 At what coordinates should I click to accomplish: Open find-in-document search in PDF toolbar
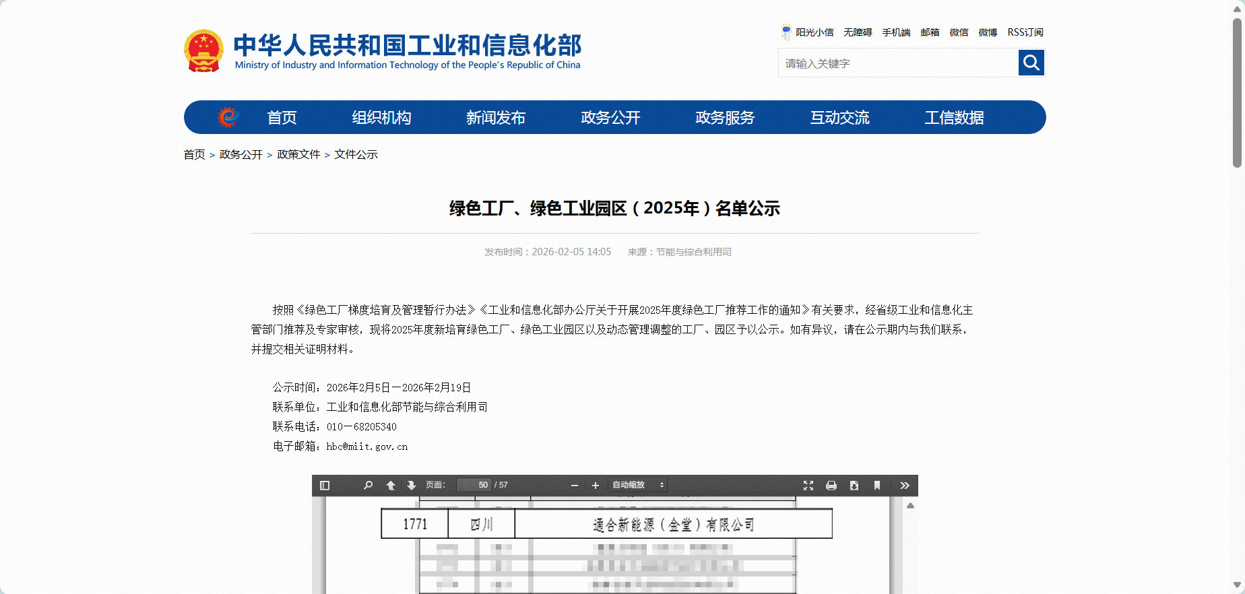click(368, 485)
